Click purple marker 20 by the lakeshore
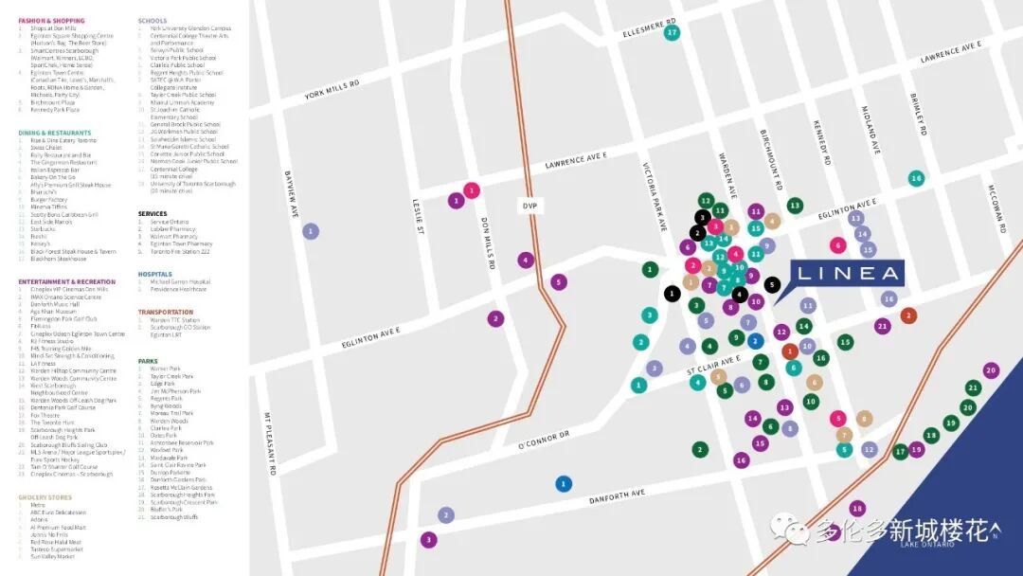The width and height of the screenshot is (1023, 576). 991,370
